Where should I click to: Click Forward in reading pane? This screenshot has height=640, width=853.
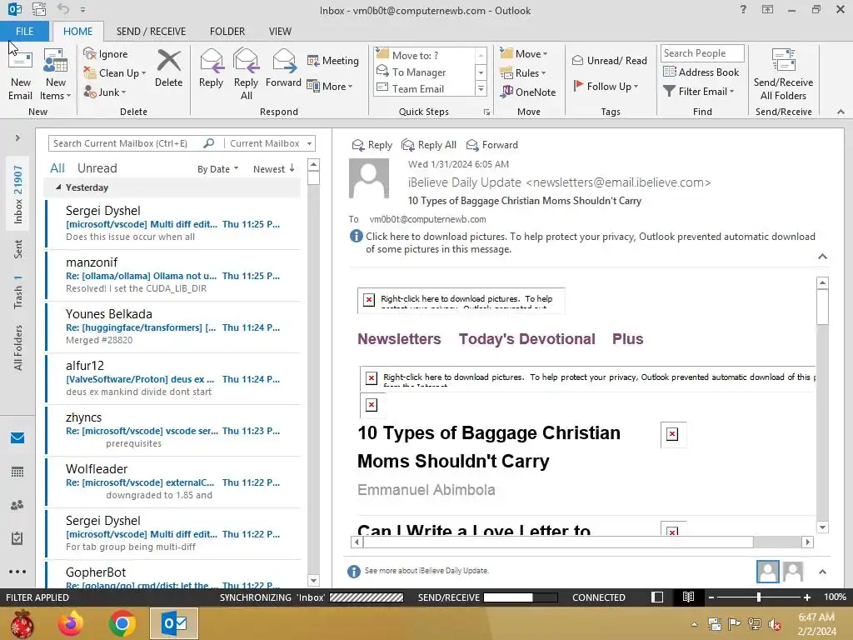tap(492, 145)
